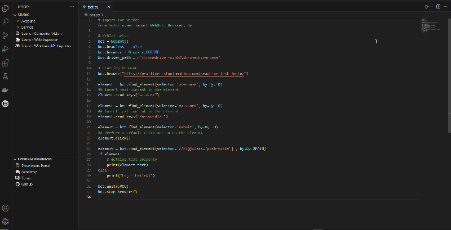The height and width of the screenshot is (230, 451).
Task: Open the Accounts menu icon
Action: point(6,208)
